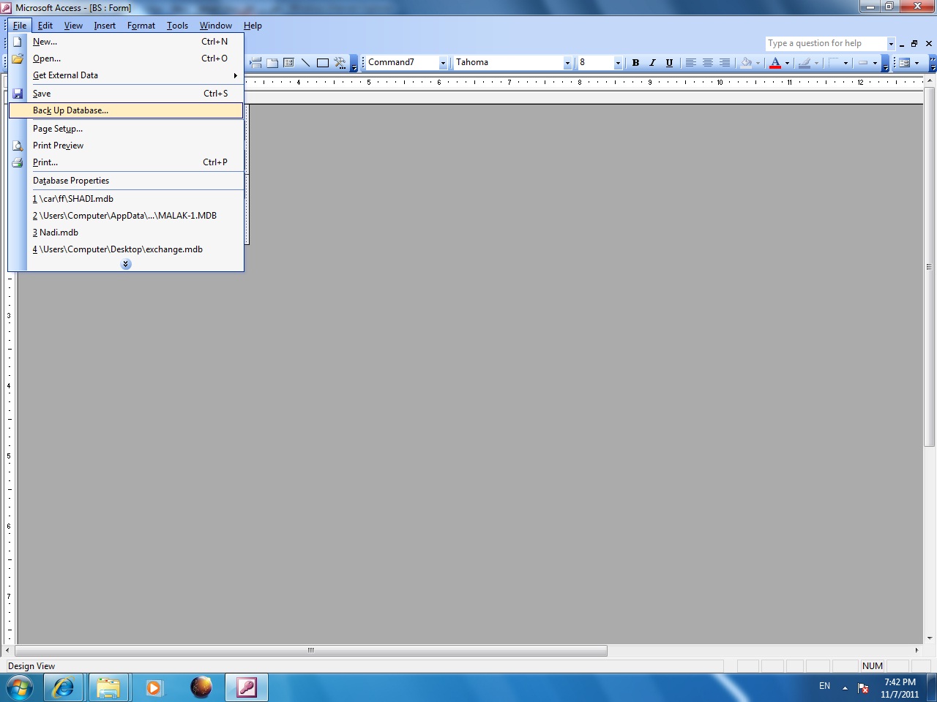Screen dimensions: 937x702
Task: Select the Rectangle tool in the toolbox
Action: pos(322,63)
